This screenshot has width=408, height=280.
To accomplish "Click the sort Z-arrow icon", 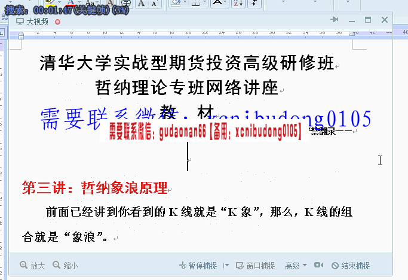I will click(x=238, y=3).
